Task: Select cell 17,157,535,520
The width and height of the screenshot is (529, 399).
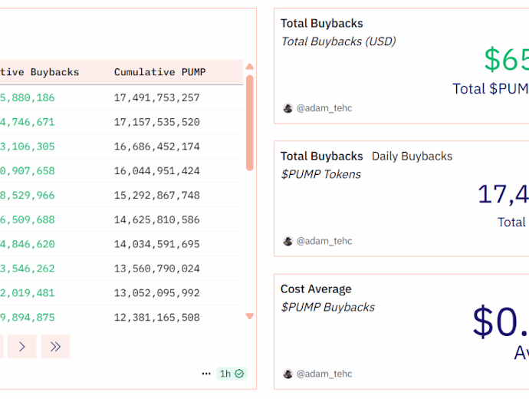Action: click(157, 122)
